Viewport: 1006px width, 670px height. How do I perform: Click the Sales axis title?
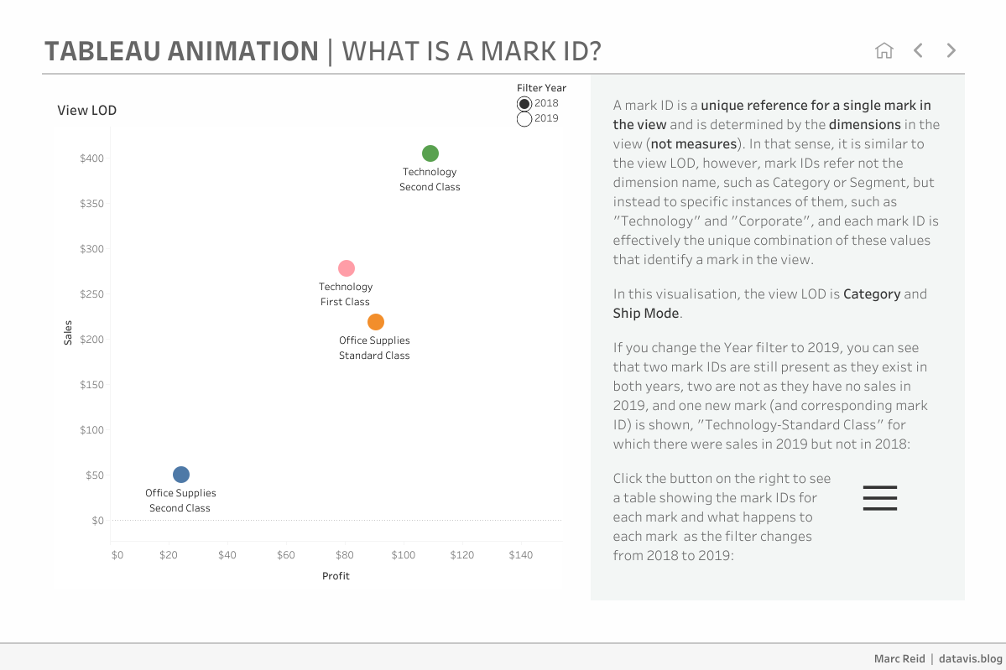(69, 332)
